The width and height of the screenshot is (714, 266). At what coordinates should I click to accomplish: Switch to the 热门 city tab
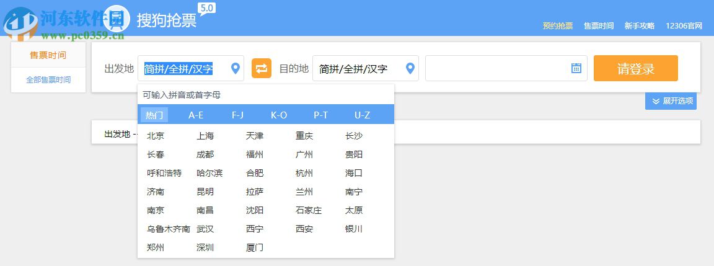(154, 115)
